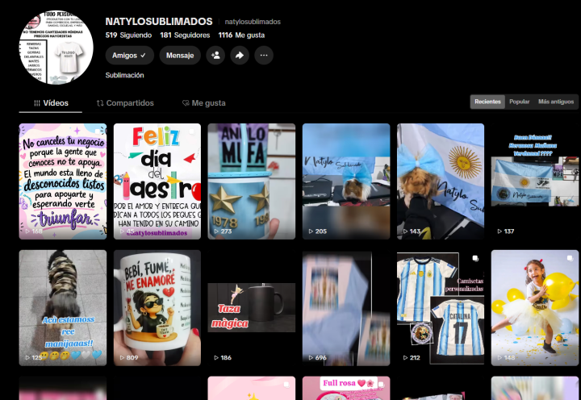Click the share arrow icon button
Screen dimensions: 581x400
point(240,55)
